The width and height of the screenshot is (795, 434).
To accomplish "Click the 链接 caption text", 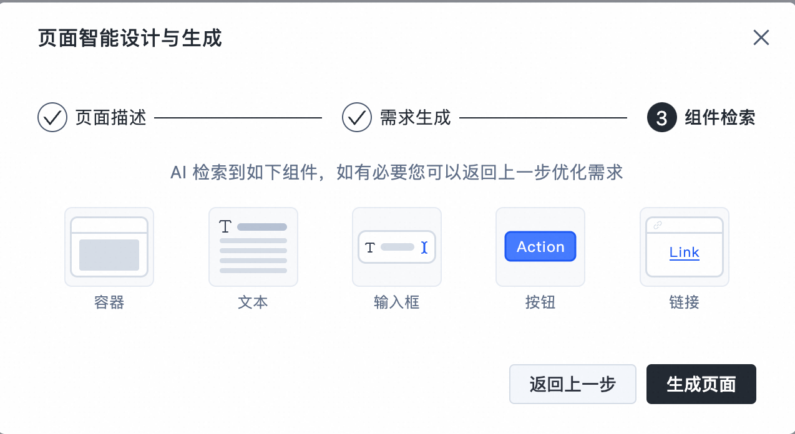I will (x=685, y=302).
